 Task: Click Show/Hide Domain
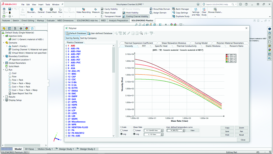tap(160, 9)
